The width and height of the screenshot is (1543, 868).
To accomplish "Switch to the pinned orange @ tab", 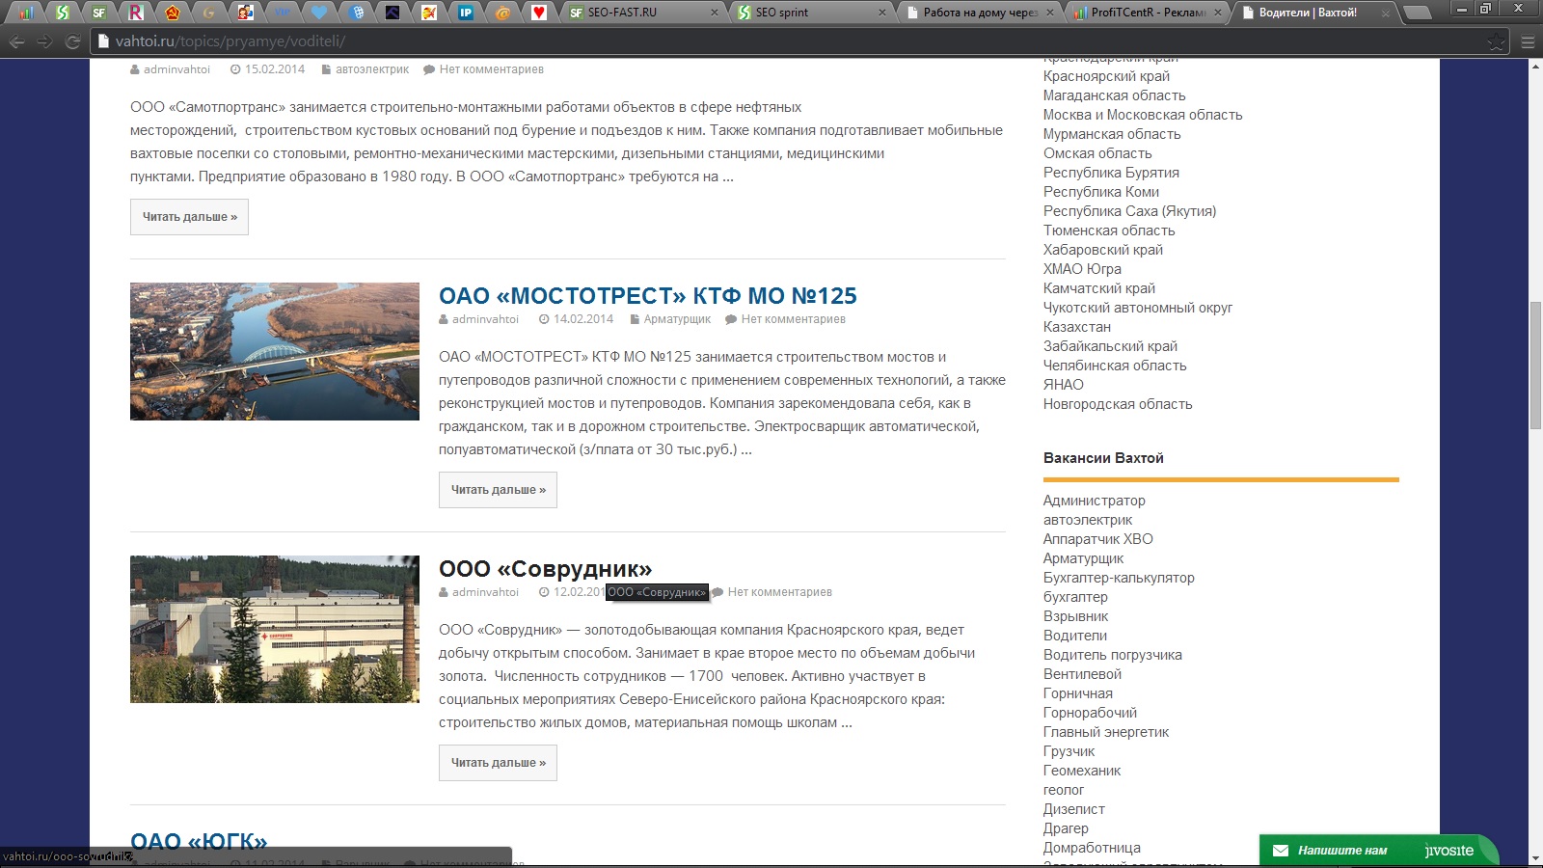I will click(x=502, y=13).
